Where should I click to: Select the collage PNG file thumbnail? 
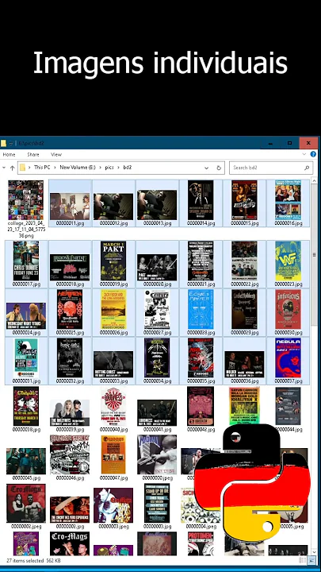click(26, 200)
